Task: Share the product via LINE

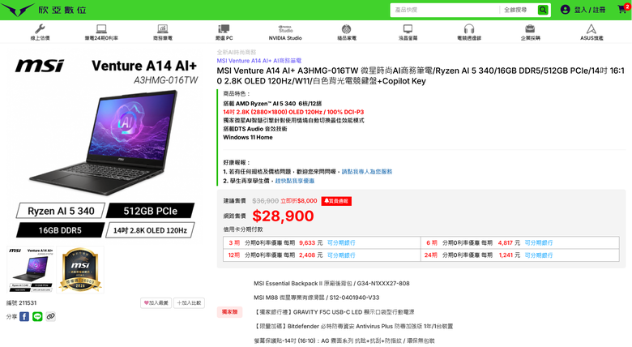Action: (37, 317)
